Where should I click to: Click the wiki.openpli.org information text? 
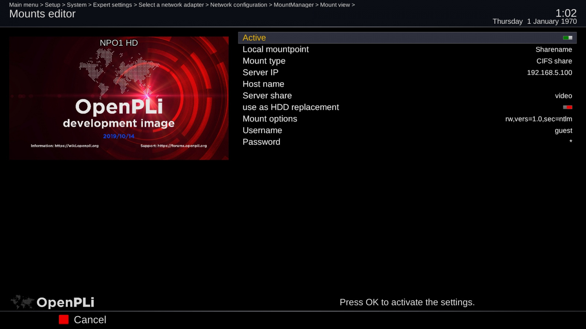click(64, 146)
